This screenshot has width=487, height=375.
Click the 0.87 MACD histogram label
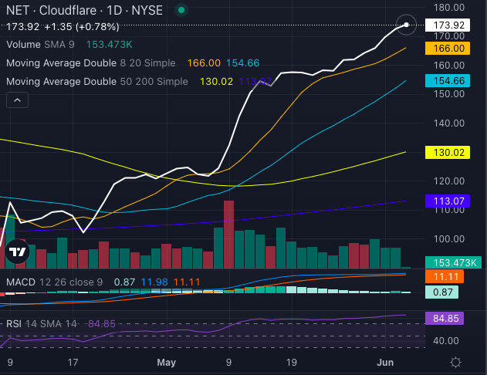[x=441, y=292]
